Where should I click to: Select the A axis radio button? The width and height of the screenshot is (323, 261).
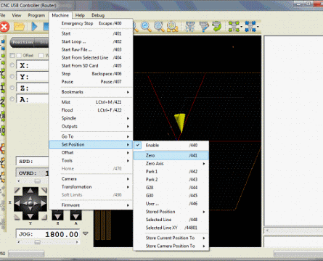pos(12,99)
